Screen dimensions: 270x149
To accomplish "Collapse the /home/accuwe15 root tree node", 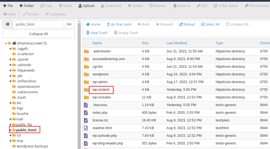I will coord(6,43).
